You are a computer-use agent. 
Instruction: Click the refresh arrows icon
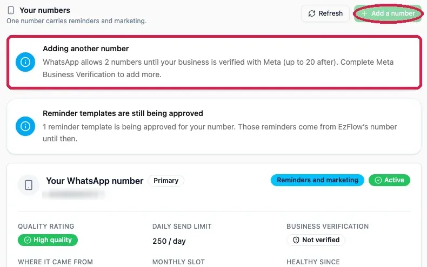(312, 13)
